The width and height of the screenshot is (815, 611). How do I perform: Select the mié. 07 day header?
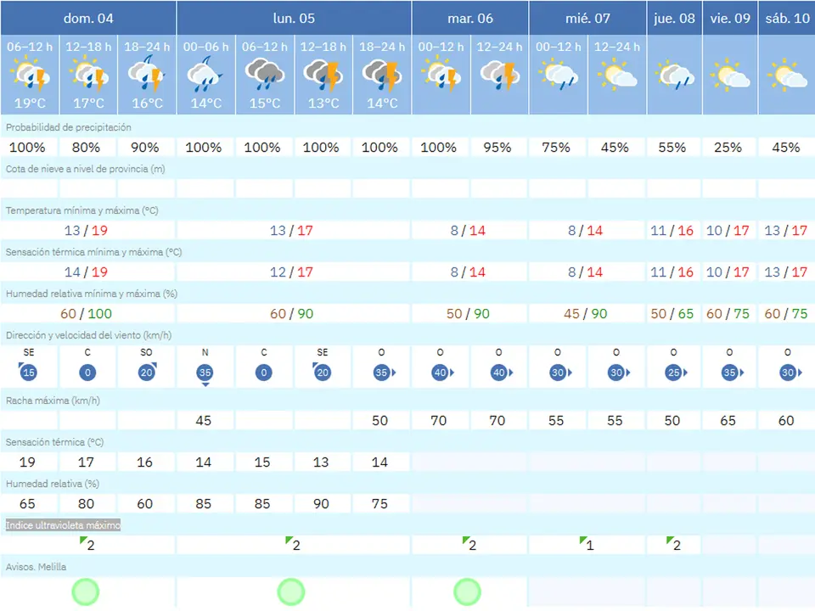[587, 18]
